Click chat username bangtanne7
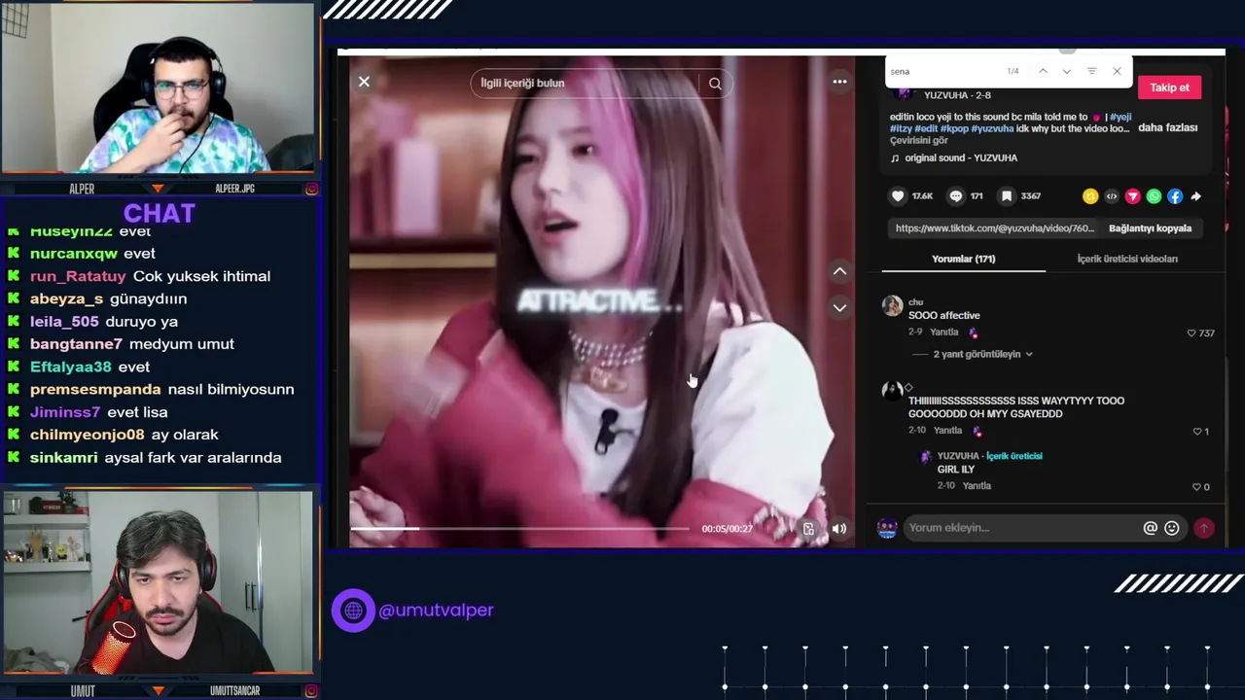Screen dimensions: 1245x700 [x=76, y=344]
